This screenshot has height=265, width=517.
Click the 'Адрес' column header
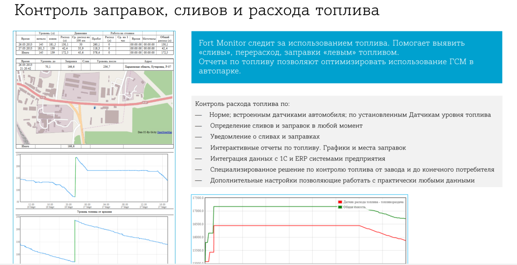148,61
